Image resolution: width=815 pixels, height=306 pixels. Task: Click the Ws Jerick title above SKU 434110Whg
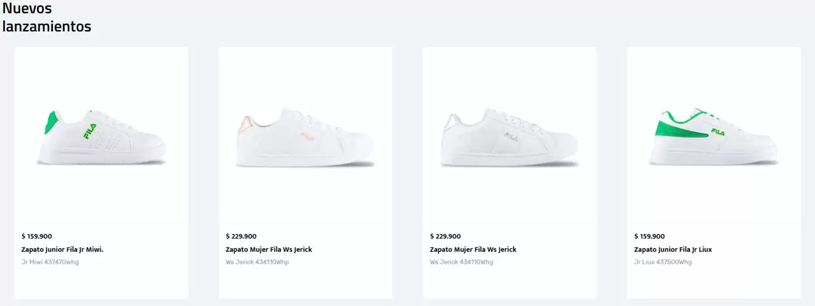[473, 250]
